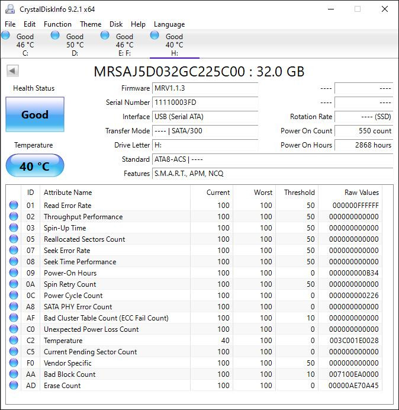Image resolution: width=399 pixels, height=410 pixels.
Task: Open the File menu
Action: click(10, 24)
